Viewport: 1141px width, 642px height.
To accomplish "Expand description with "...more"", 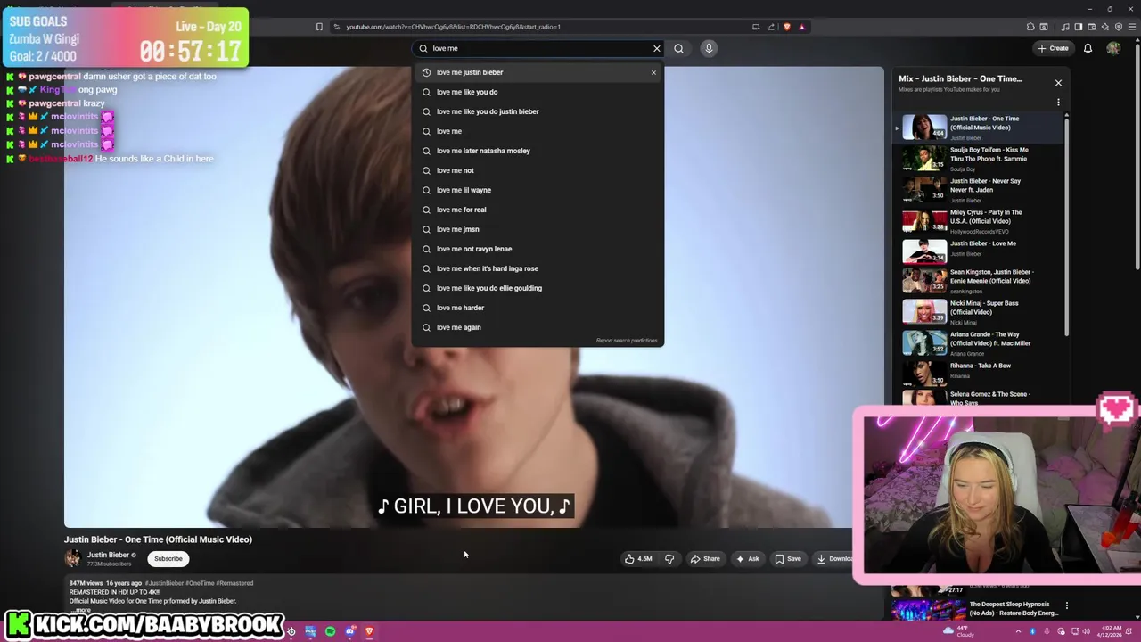I will tap(82, 610).
